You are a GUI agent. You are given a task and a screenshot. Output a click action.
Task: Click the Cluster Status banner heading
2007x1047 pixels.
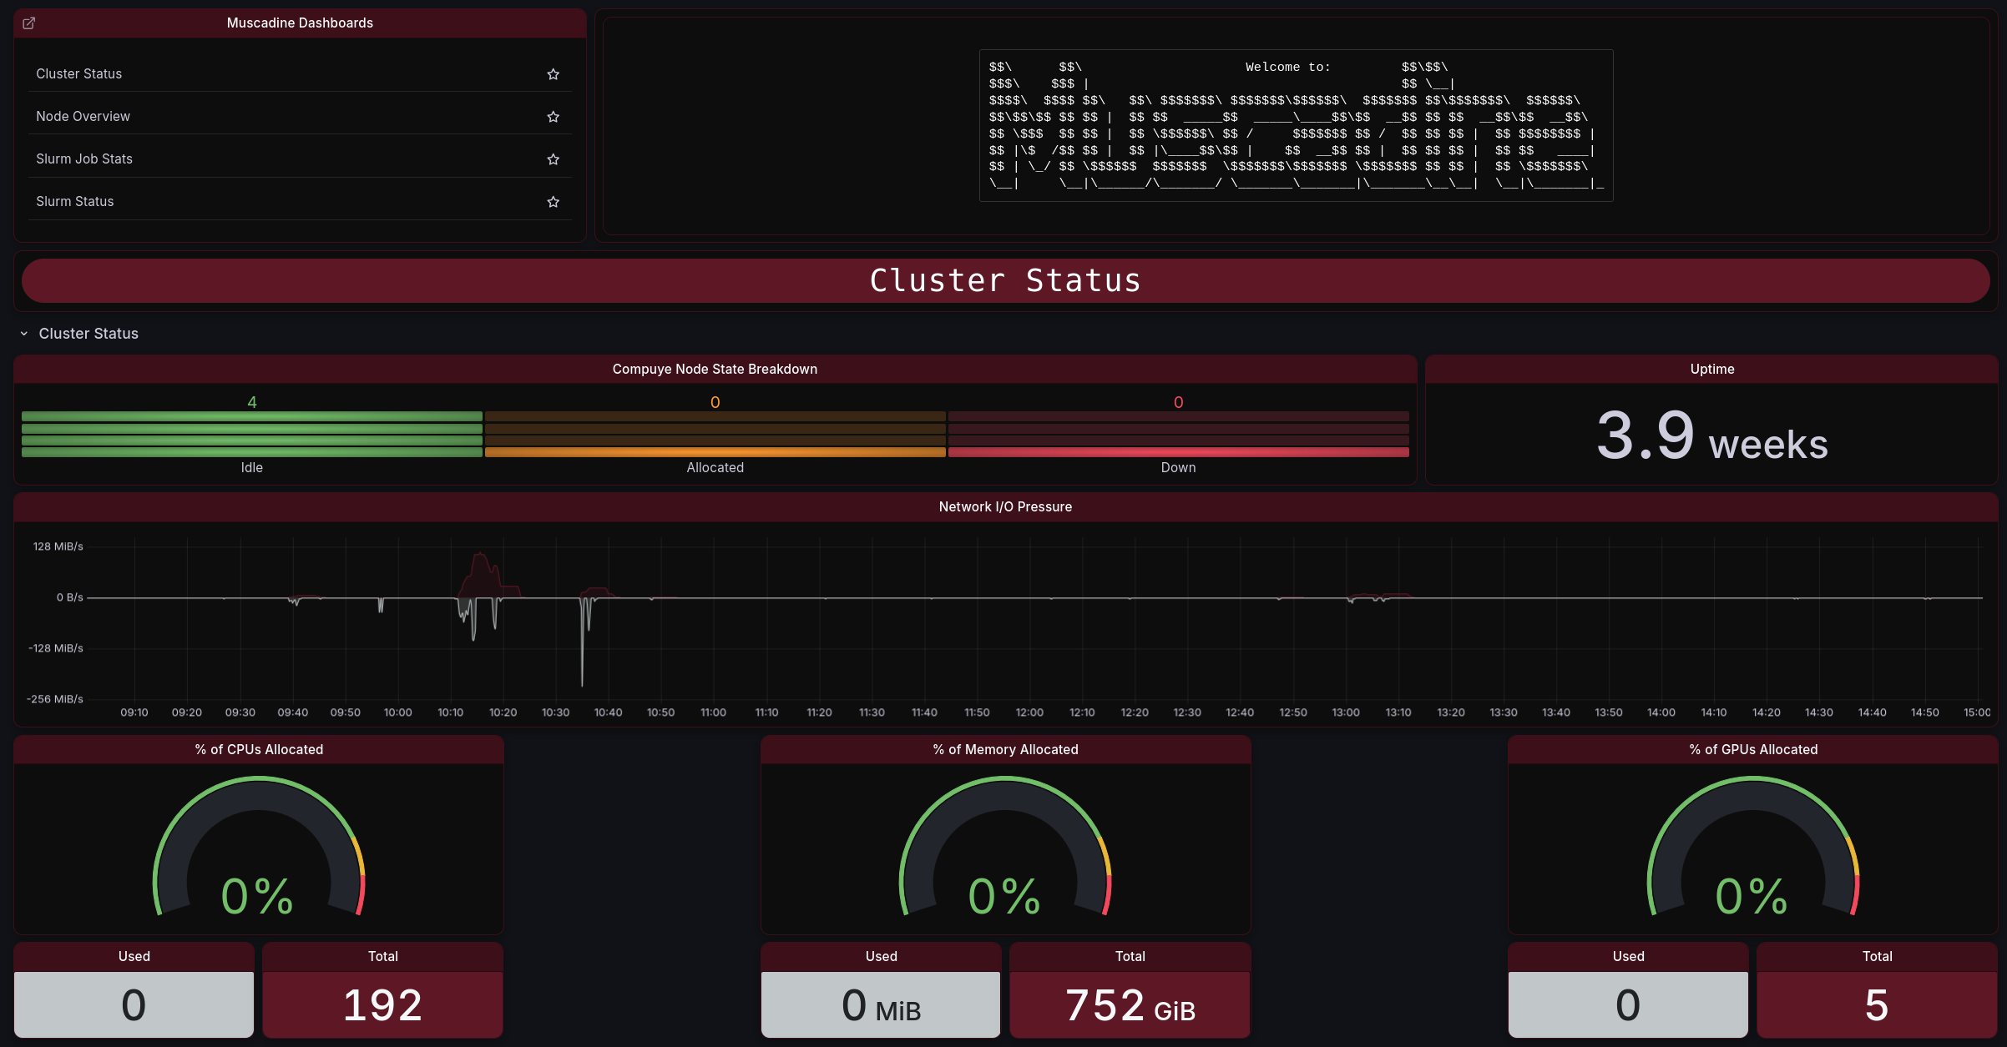coord(1005,281)
